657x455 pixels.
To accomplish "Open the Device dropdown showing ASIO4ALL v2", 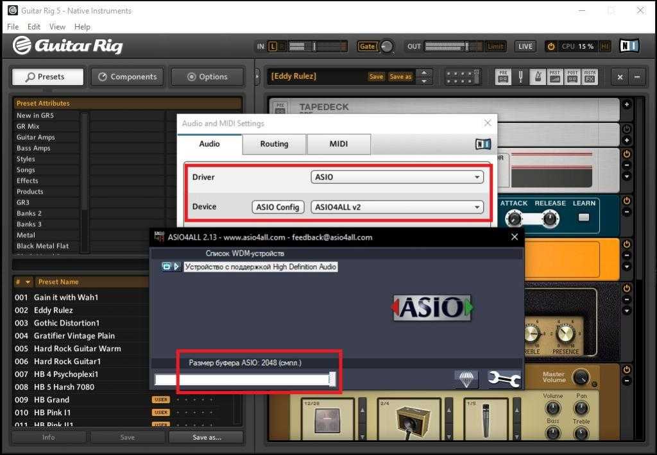I will (x=397, y=207).
